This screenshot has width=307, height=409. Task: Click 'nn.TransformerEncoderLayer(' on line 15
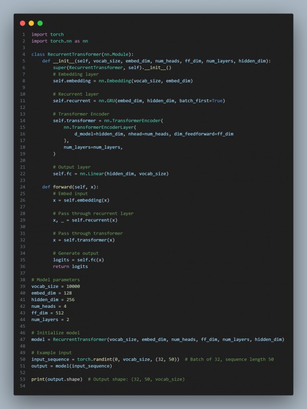(100, 127)
